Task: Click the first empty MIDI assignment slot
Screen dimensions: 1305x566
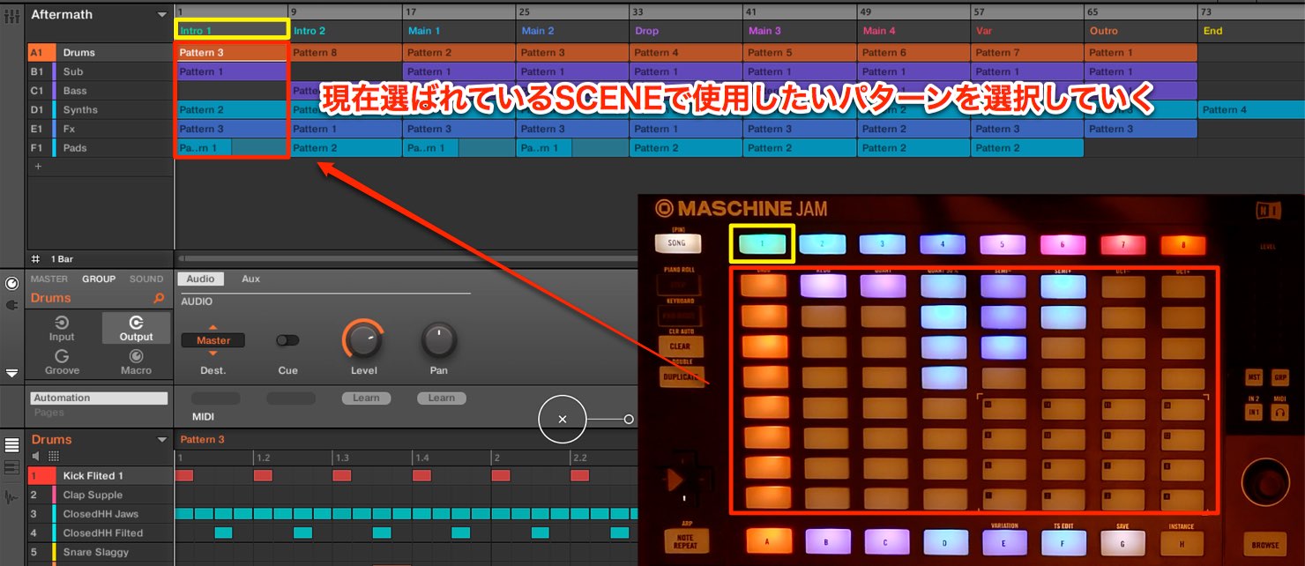Action: (x=215, y=398)
